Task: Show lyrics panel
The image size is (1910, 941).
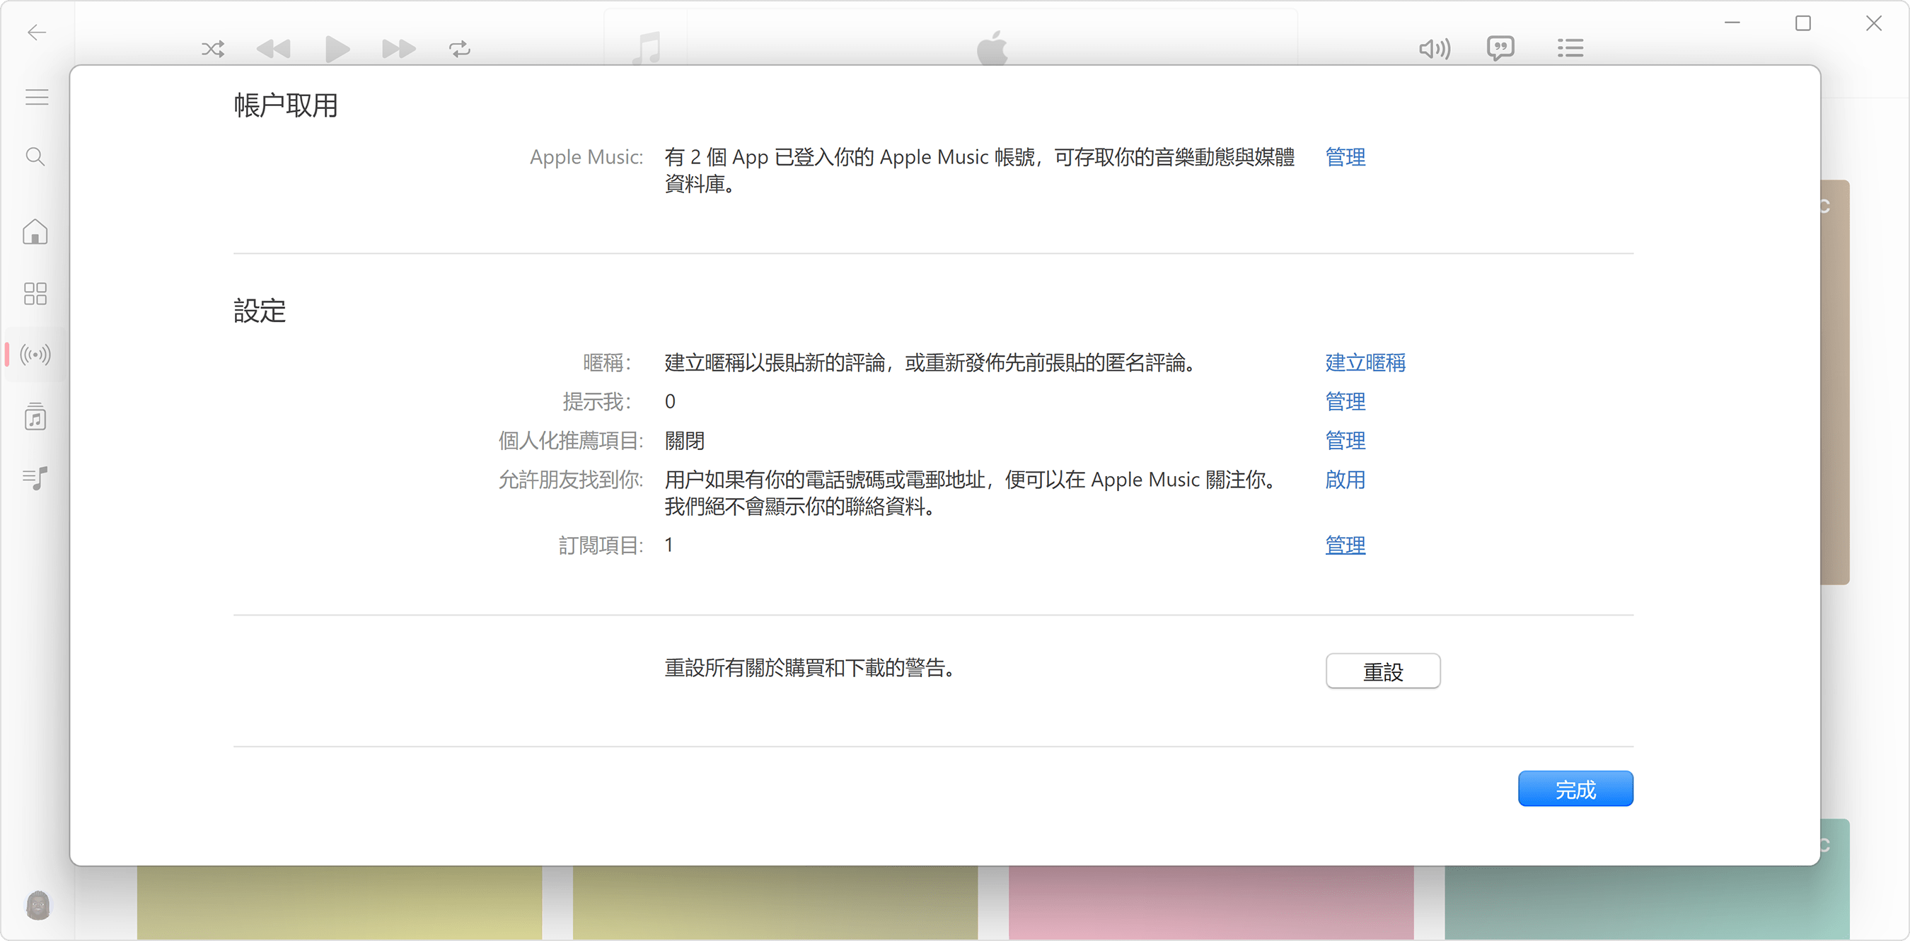Action: [x=1500, y=48]
